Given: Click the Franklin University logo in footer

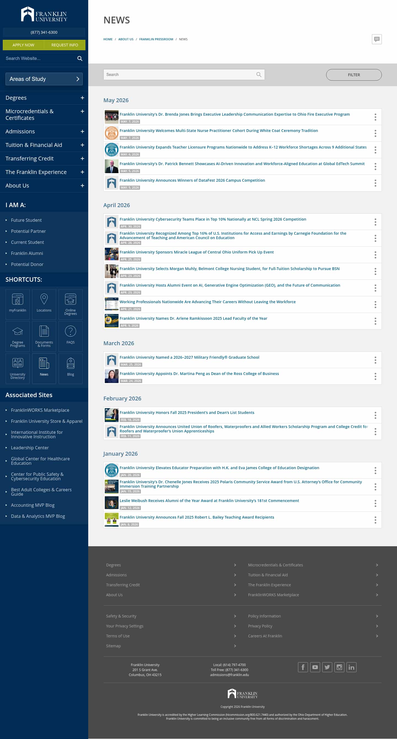Looking at the screenshot, I should [242, 694].
